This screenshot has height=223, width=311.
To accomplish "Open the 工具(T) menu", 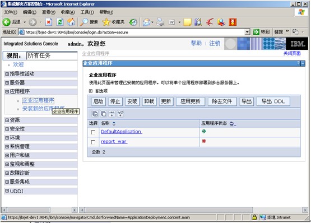I will pyautogui.click(x=87, y=12).
